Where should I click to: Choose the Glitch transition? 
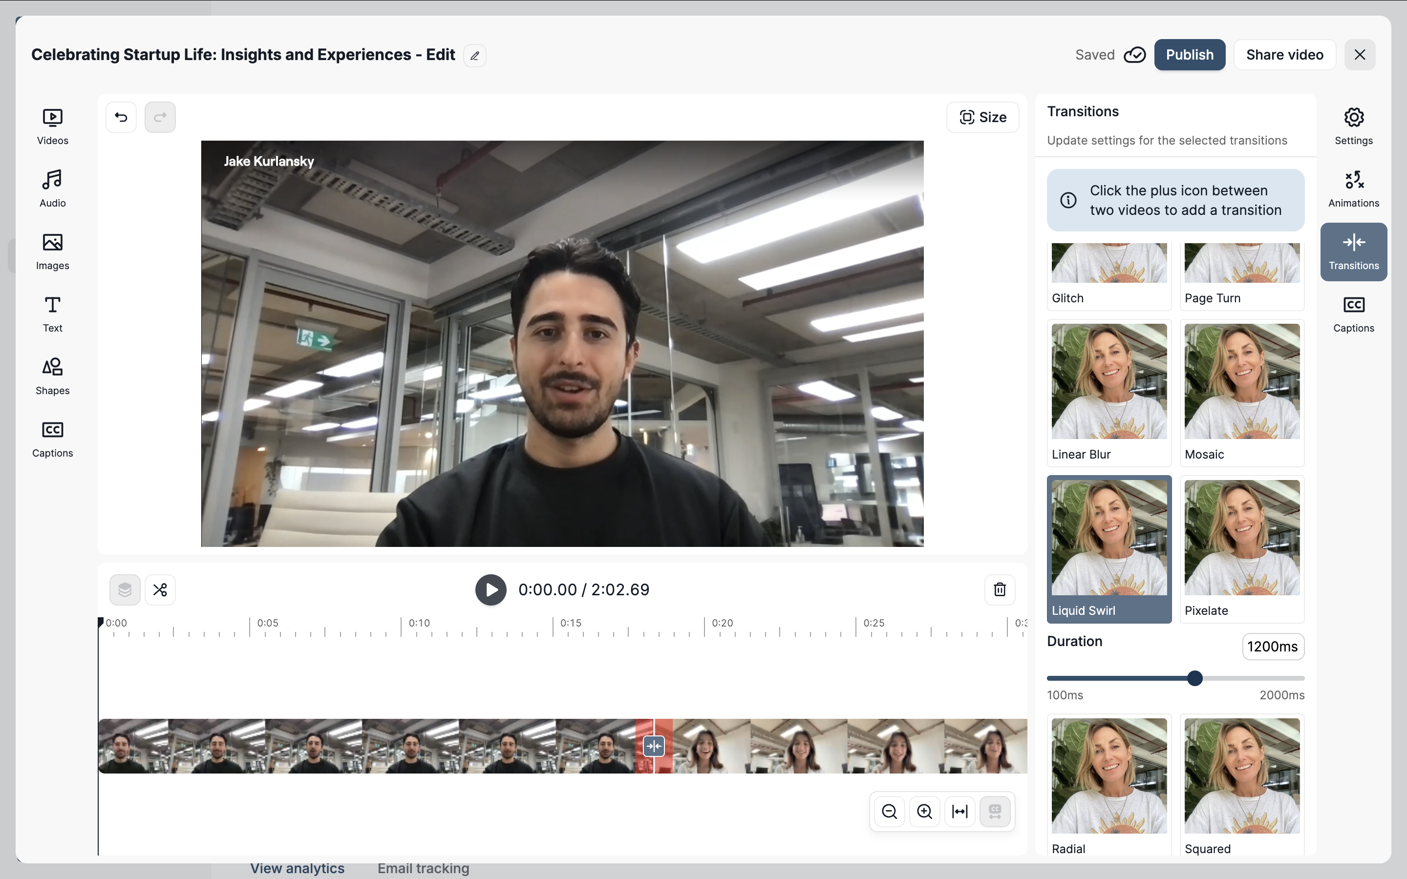click(x=1109, y=276)
